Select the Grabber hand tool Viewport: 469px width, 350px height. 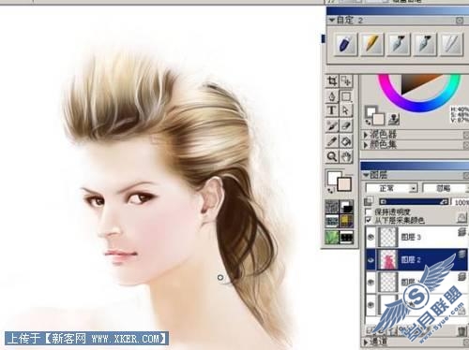[346, 155]
